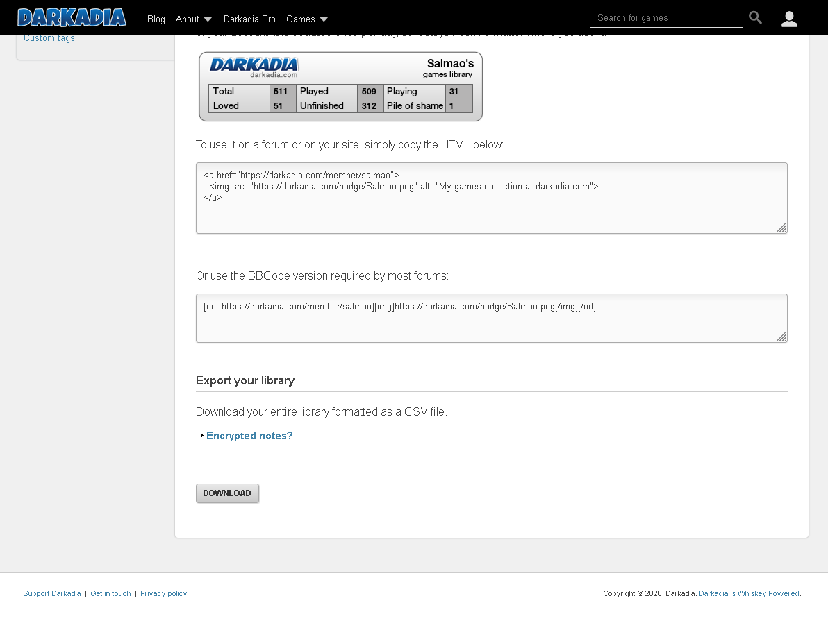The image size is (828, 637).
Task: Click the 'Or use the BBCode version' text
Action: click(x=322, y=275)
